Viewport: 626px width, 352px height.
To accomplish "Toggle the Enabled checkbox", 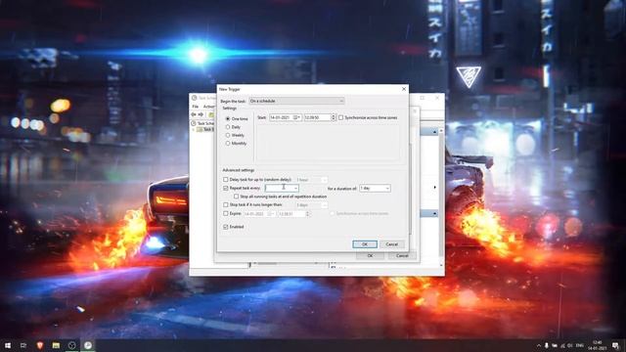I will click(x=226, y=227).
